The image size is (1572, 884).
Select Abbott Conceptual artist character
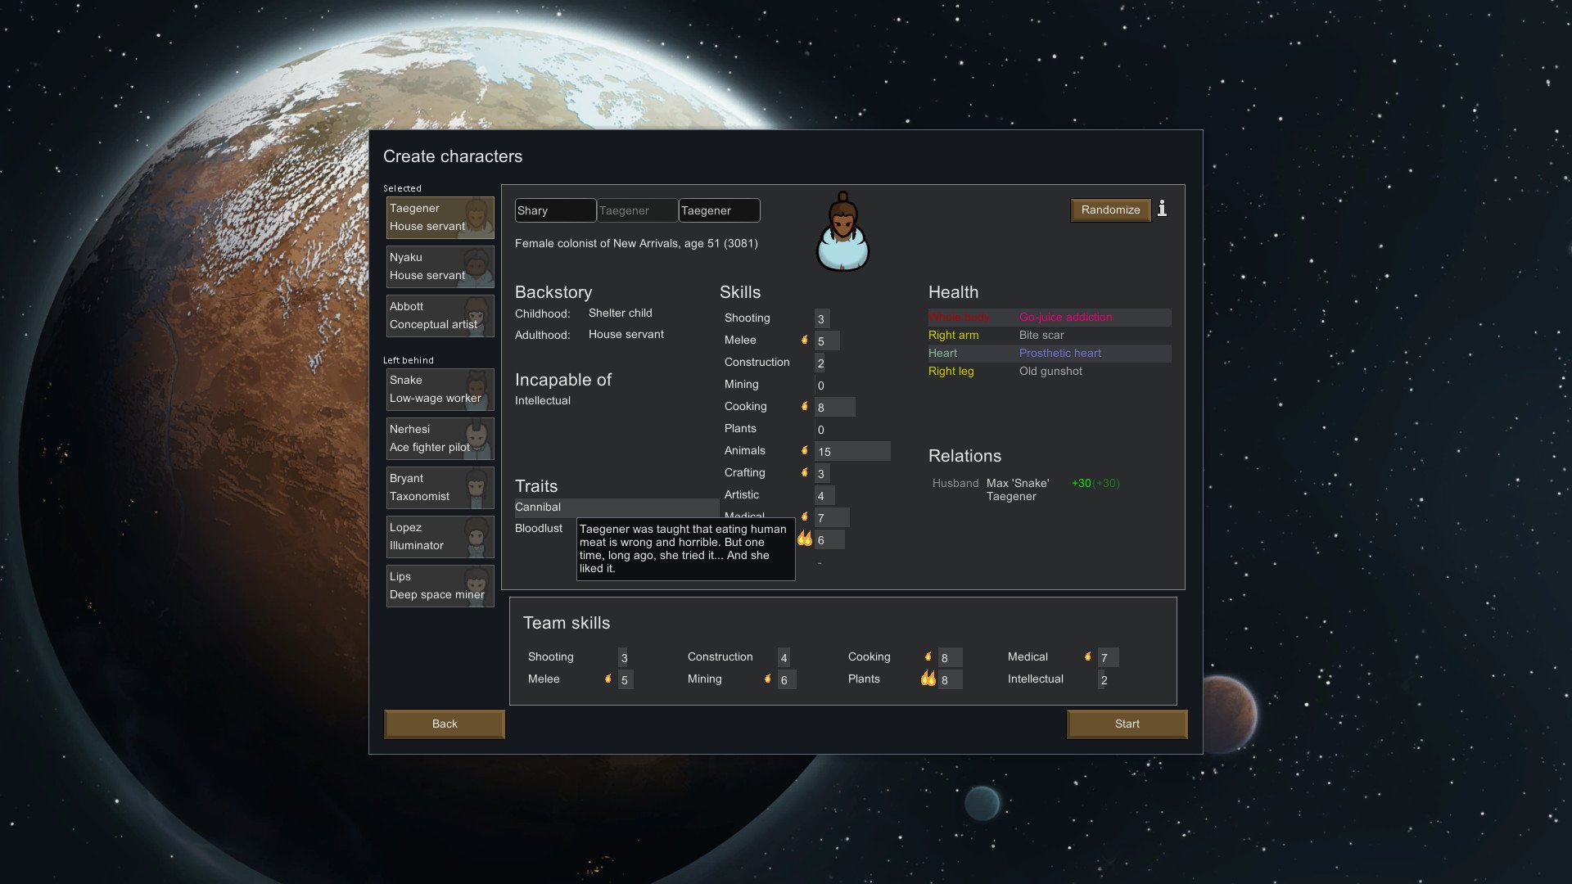(438, 314)
